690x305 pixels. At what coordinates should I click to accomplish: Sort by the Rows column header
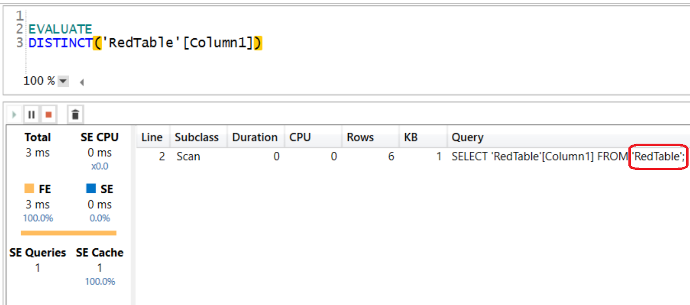pyautogui.click(x=360, y=137)
